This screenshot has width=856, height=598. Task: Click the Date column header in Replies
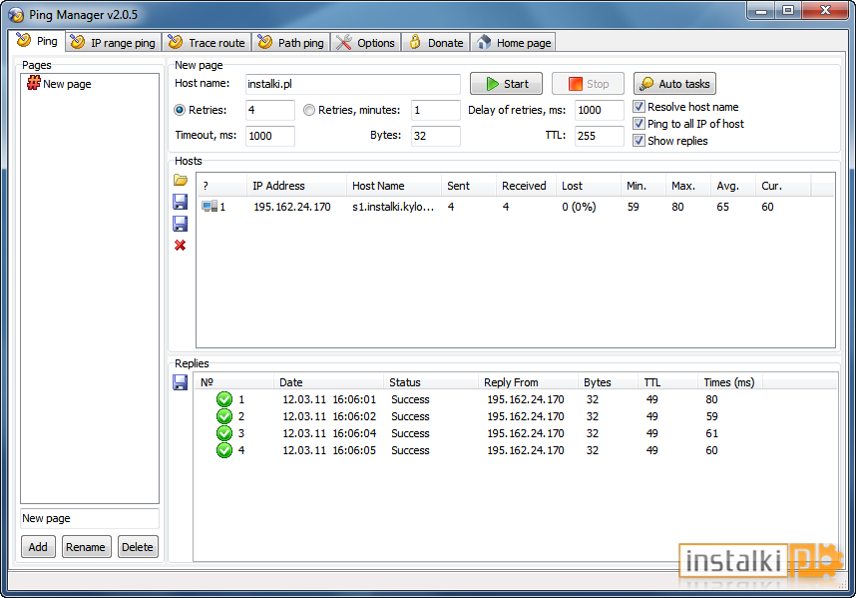(328, 382)
